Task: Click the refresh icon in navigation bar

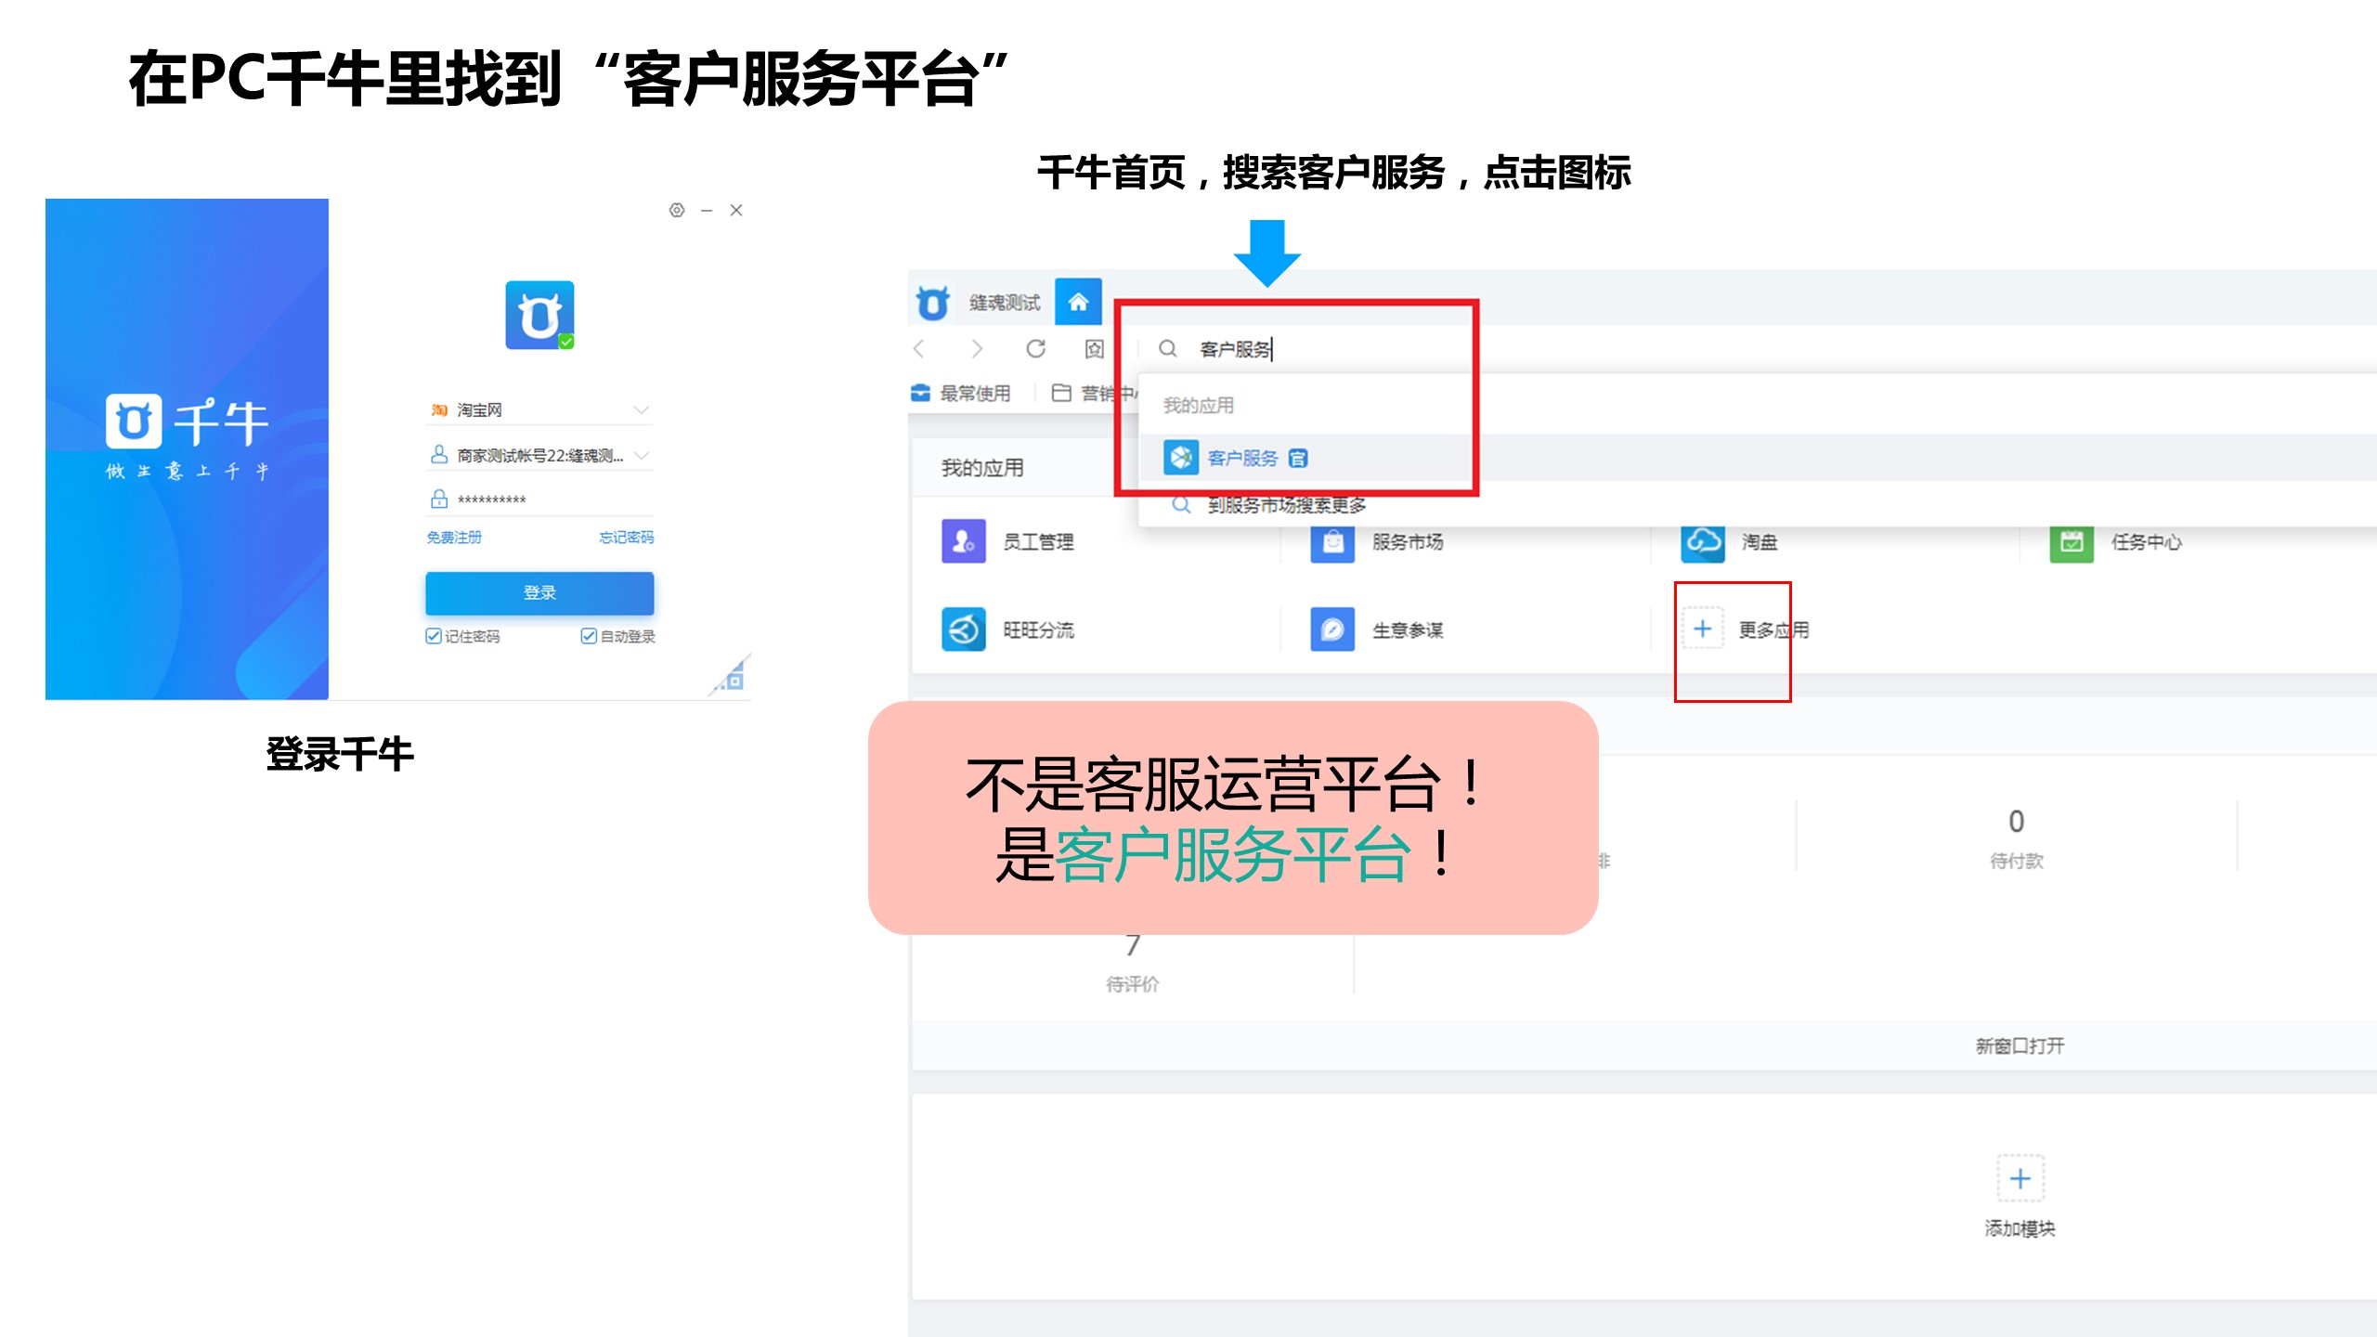Action: tap(1035, 348)
